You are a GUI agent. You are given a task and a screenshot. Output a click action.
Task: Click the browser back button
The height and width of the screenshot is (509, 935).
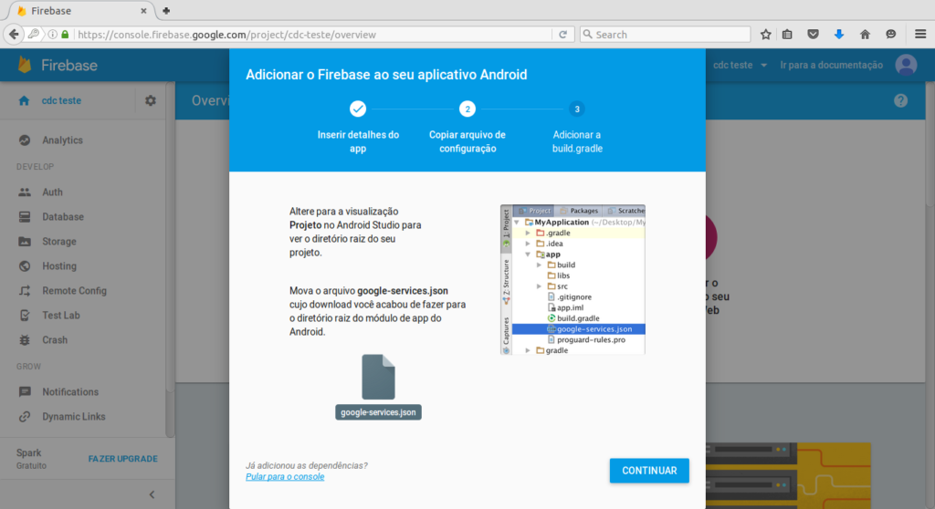[x=14, y=35]
